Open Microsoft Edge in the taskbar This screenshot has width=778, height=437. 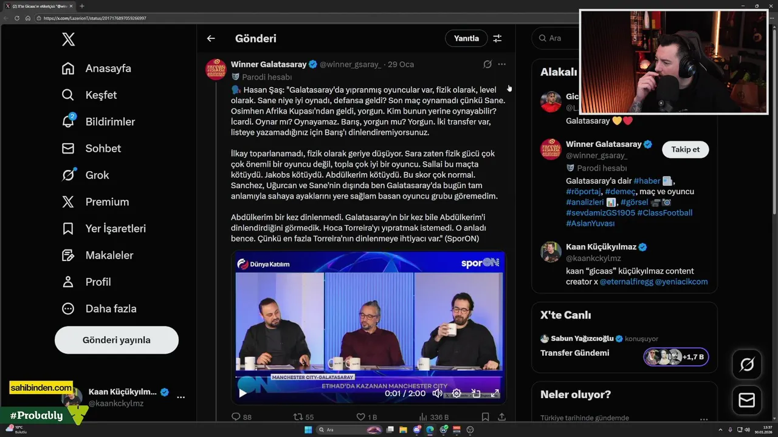[430, 430]
